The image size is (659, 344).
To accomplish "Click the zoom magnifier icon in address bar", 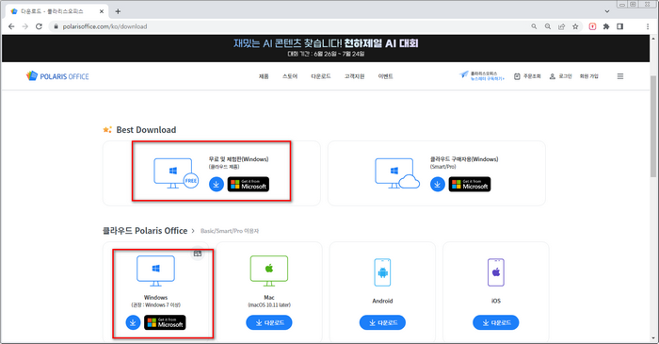I will [548, 26].
